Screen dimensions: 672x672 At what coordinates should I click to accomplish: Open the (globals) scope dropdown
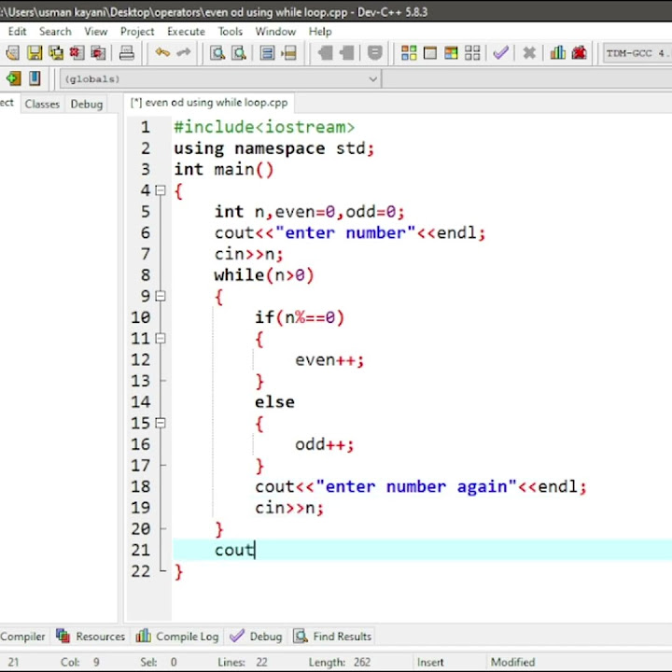220,79
